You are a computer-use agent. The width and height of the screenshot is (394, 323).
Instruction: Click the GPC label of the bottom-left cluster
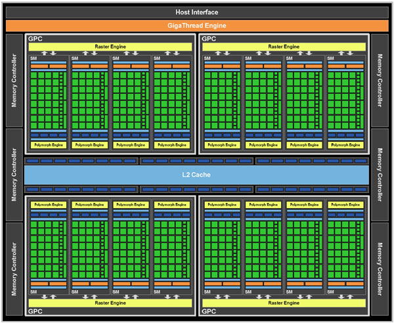click(x=35, y=311)
